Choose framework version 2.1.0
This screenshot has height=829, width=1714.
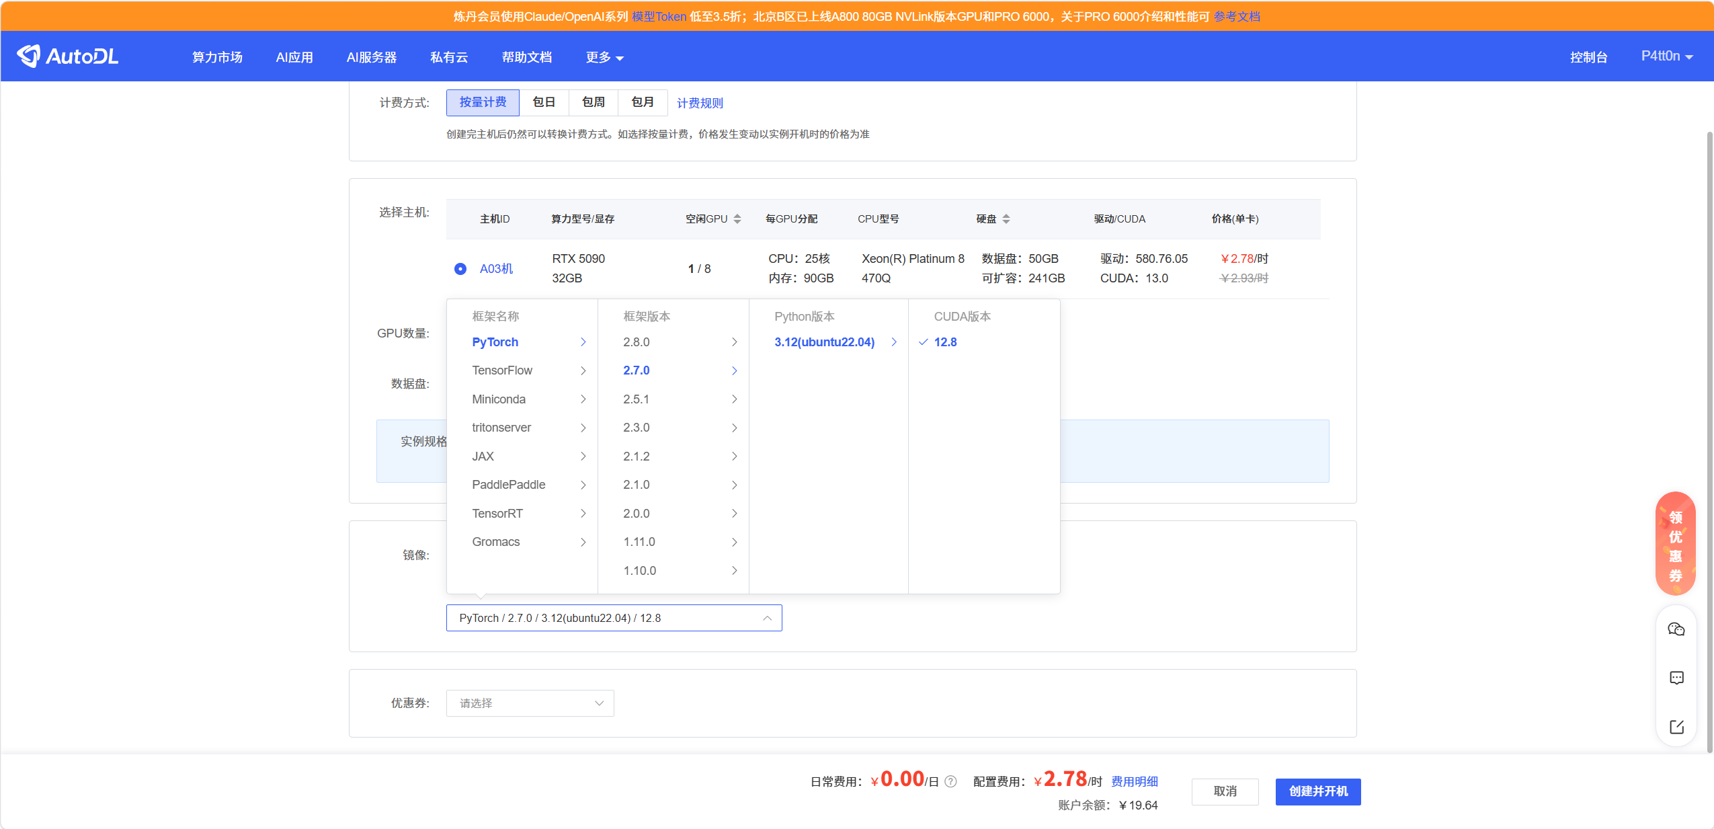(x=674, y=485)
